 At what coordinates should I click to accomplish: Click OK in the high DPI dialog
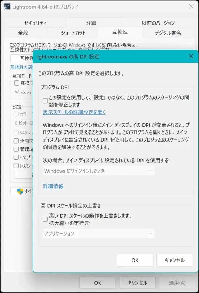point(135,260)
